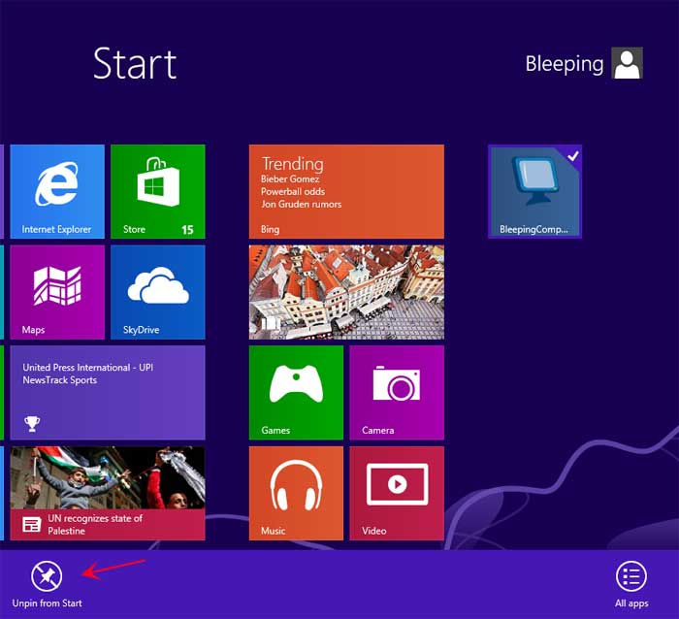The width and height of the screenshot is (679, 619).
Task: Click Unpin from Start icon
Action: click(47, 576)
